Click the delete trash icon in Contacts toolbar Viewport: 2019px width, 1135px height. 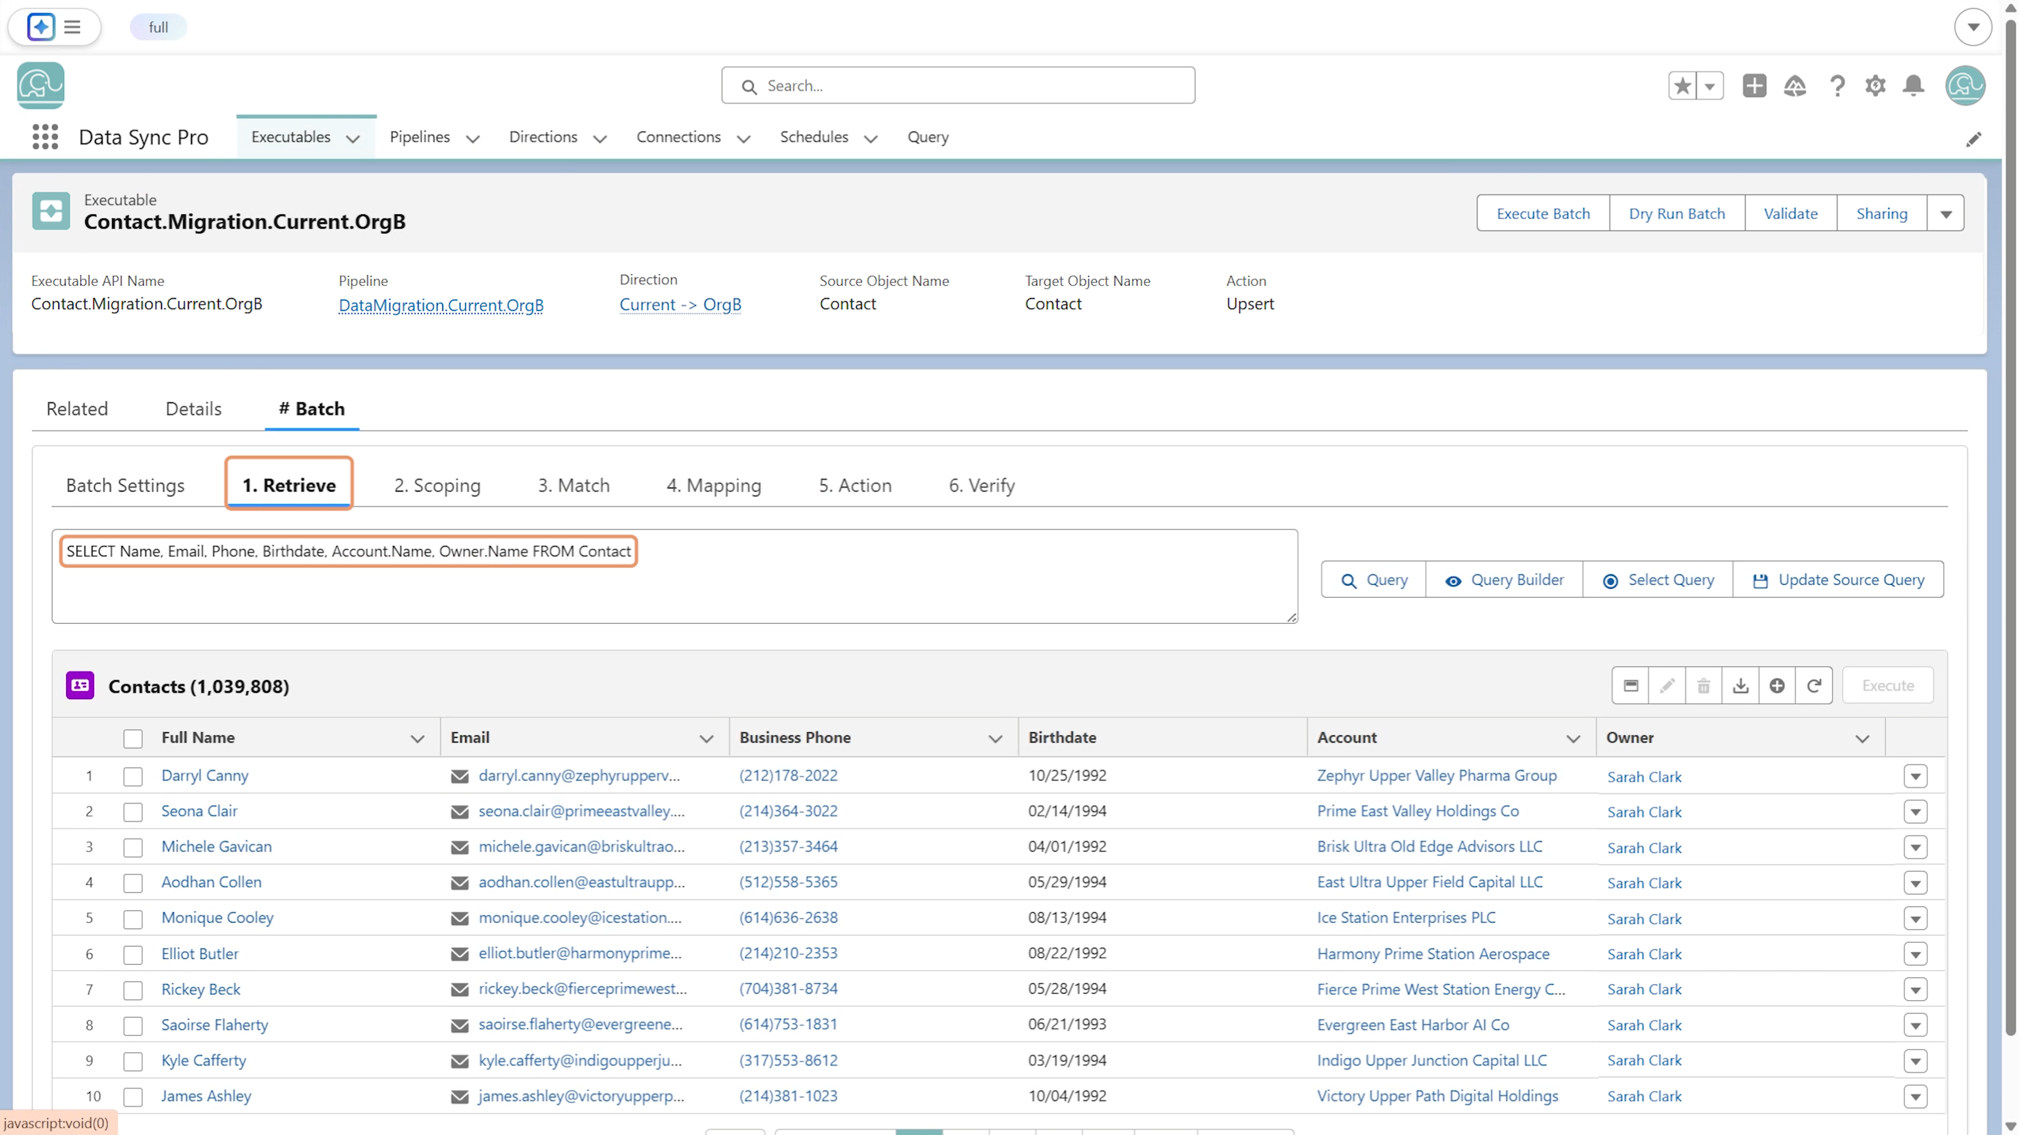[x=1704, y=685]
